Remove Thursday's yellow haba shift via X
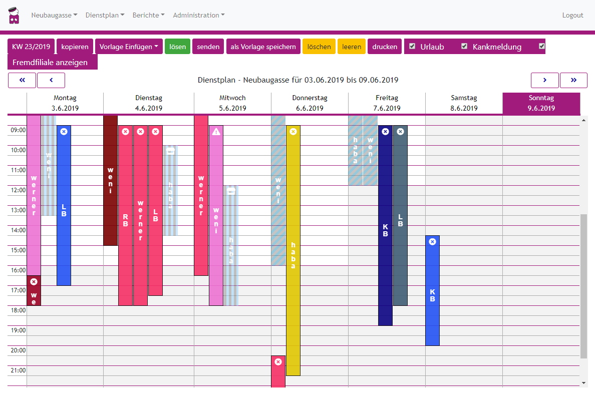The height and width of the screenshot is (396, 595). [293, 132]
